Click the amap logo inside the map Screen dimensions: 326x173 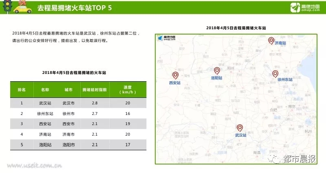click(x=166, y=39)
